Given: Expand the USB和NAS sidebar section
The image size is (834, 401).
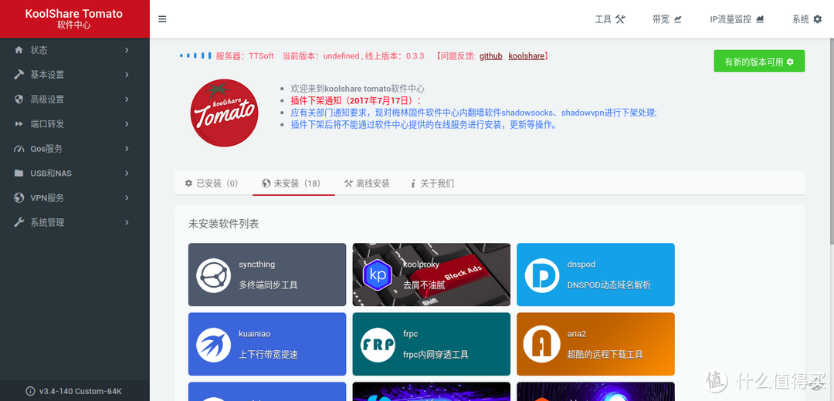Looking at the screenshot, I should (74, 174).
